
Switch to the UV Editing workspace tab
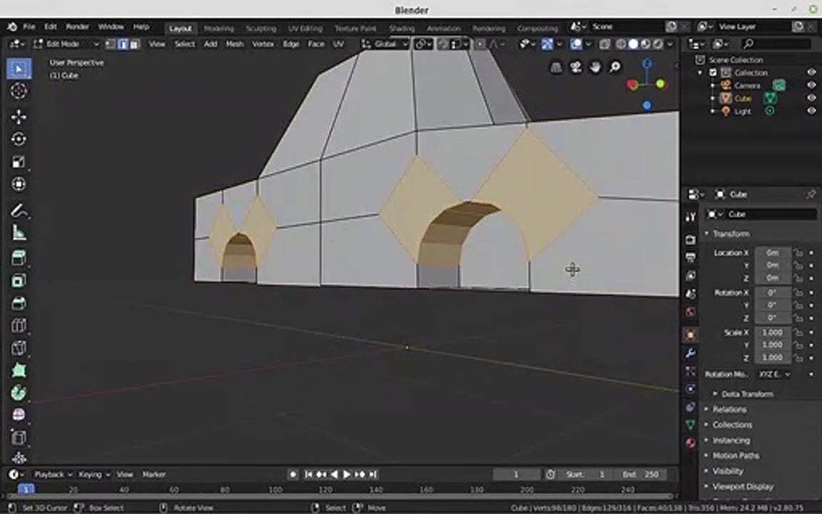click(305, 29)
